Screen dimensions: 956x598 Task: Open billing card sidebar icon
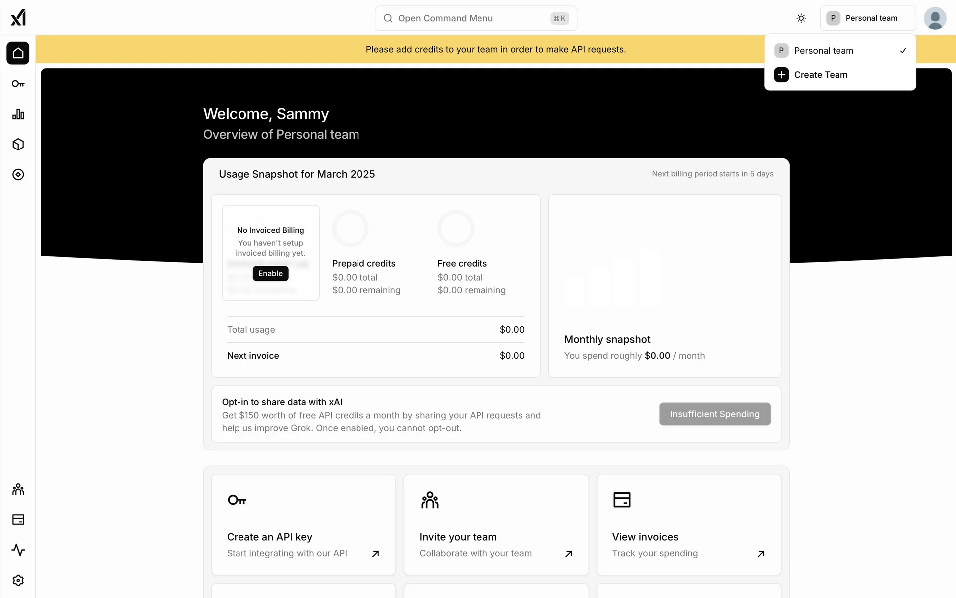18,520
